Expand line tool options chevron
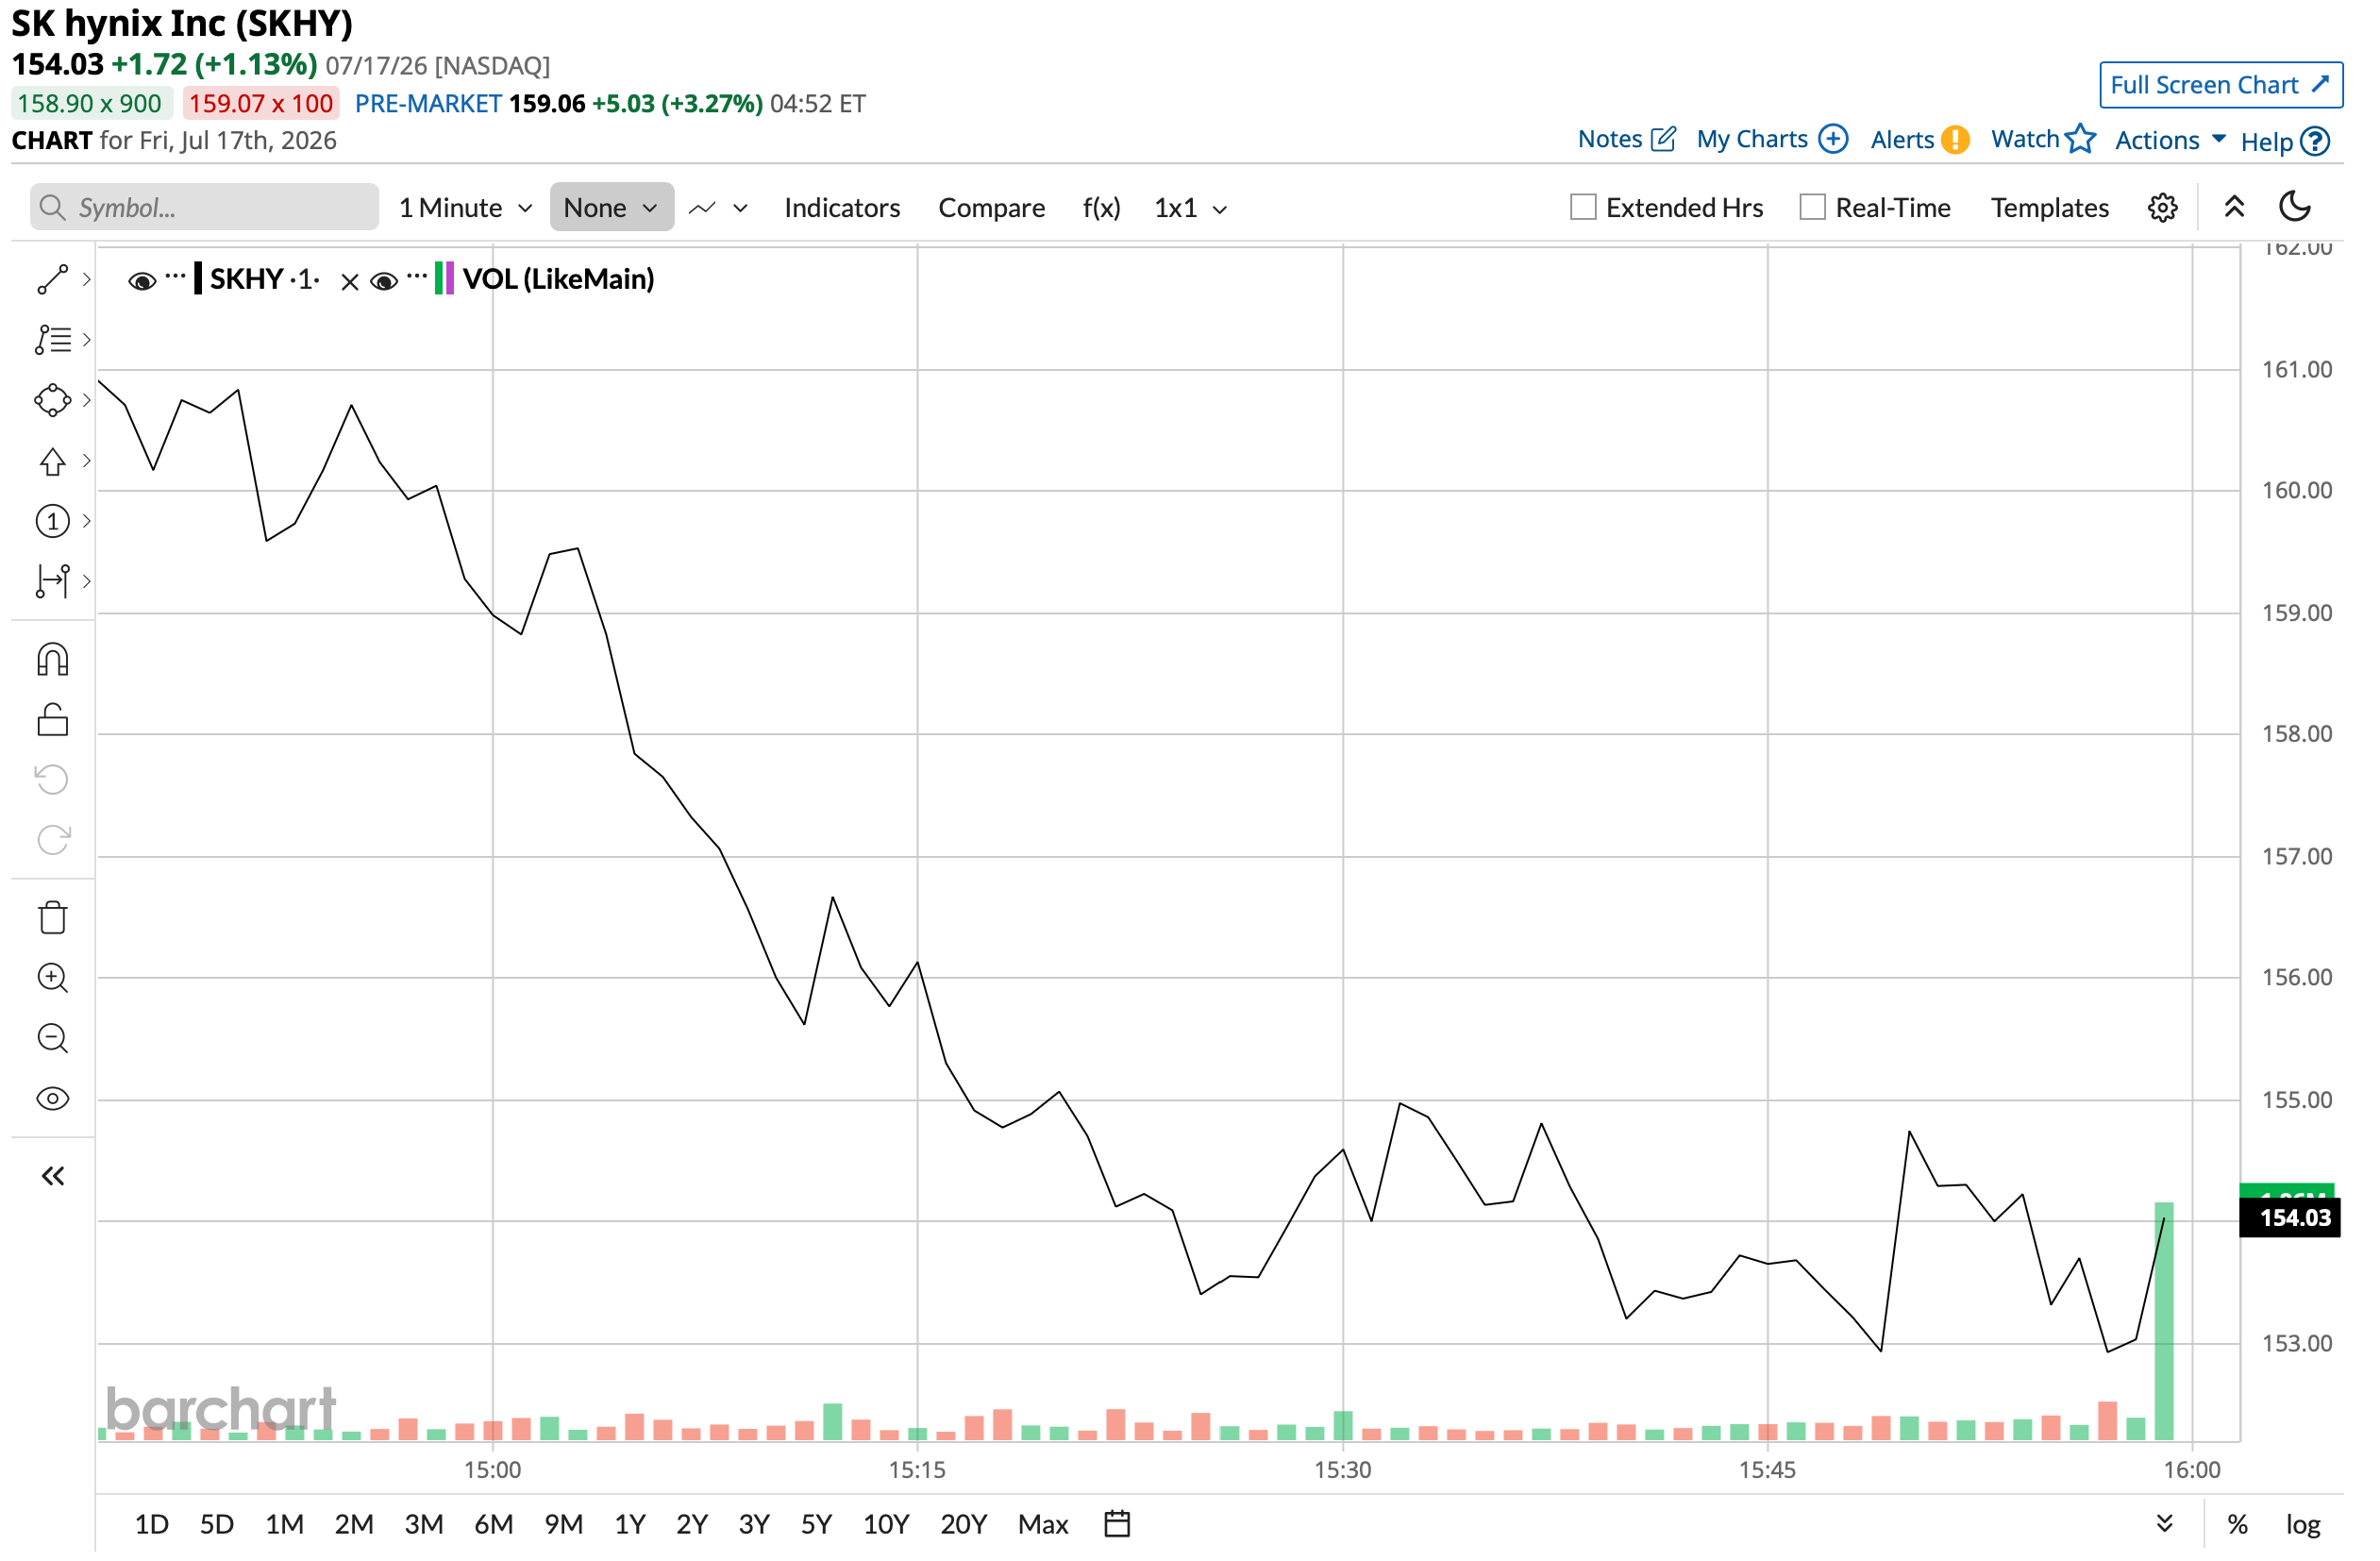The width and height of the screenshot is (2380, 1561). [x=87, y=281]
